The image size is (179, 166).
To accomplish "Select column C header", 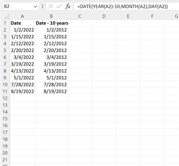I will (x=80, y=16).
